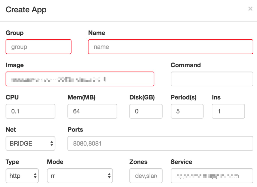Focus the Period(s) input
Image resolution: width=257 pixels, height=187 pixels.
pyautogui.click(x=187, y=111)
